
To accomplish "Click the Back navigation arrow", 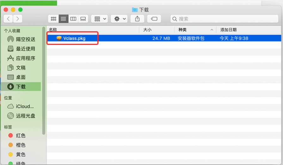I will click(x=8, y=19).
